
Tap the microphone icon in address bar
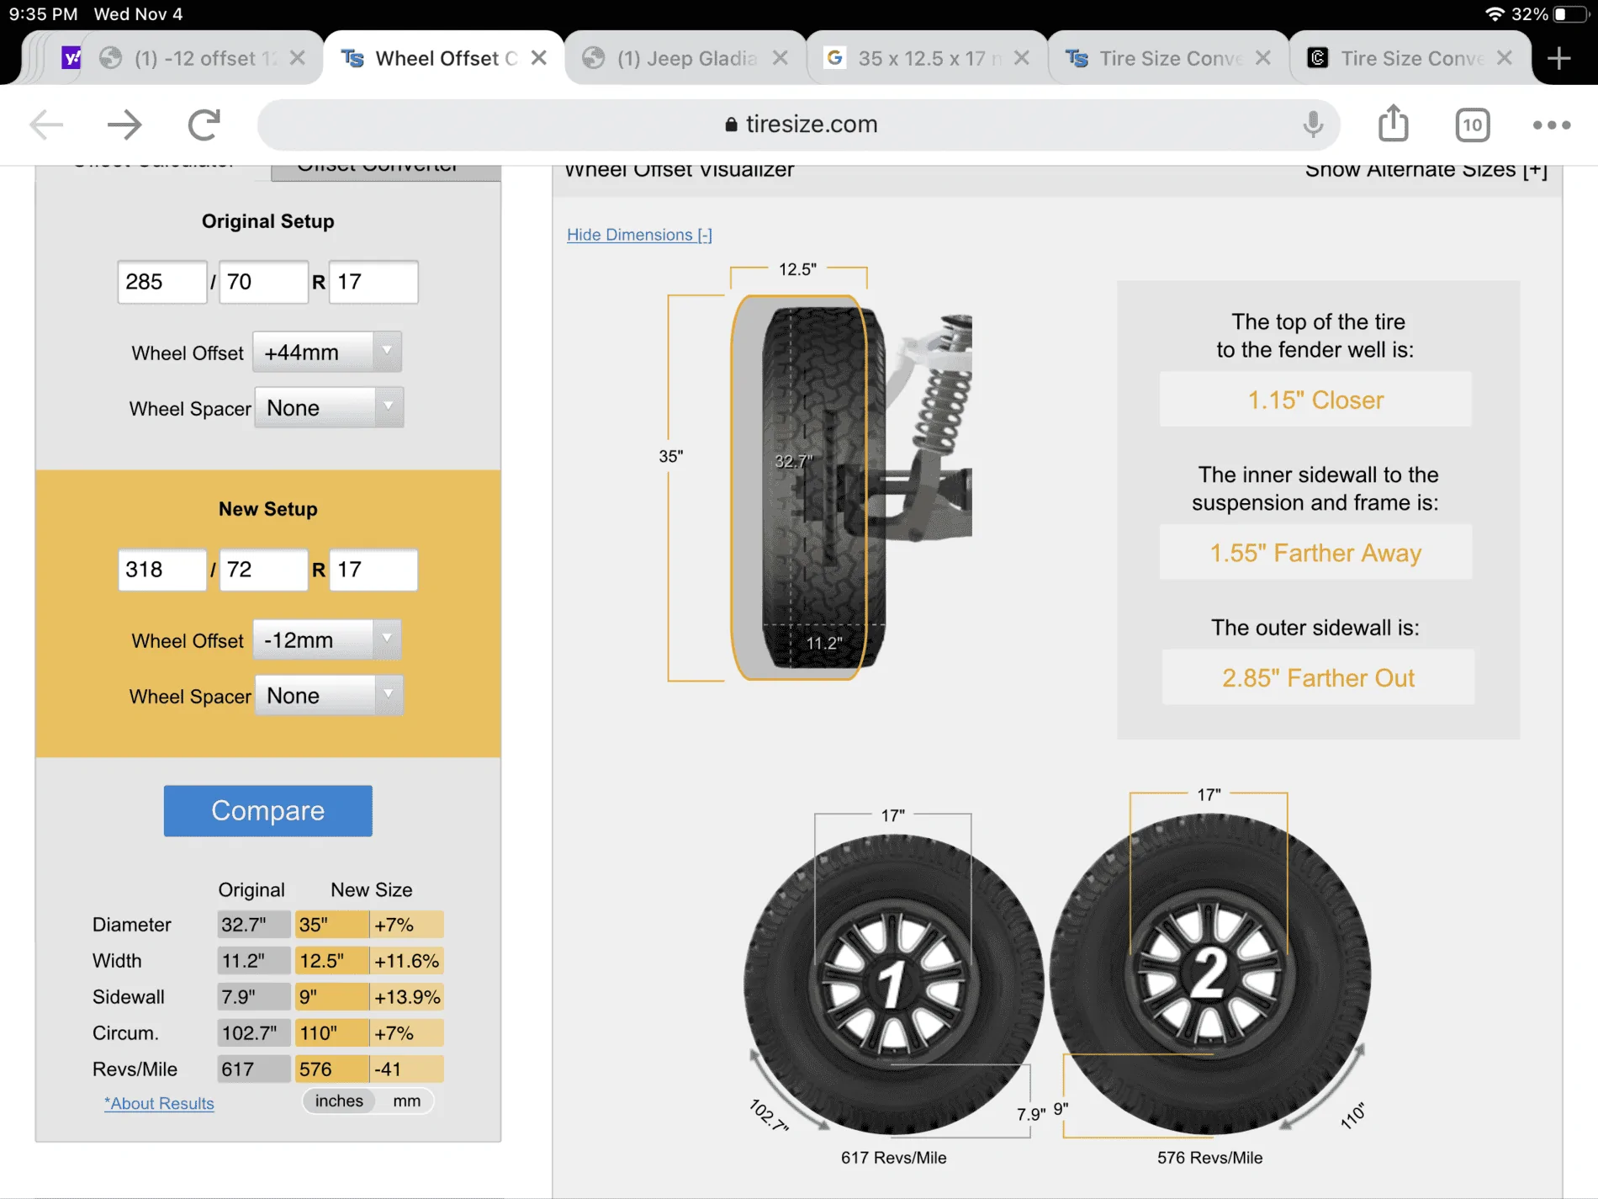point(1312,125)
